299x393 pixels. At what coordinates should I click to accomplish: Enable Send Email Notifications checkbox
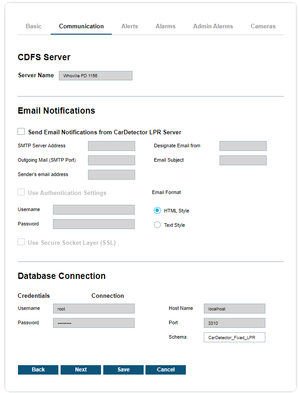click(21, 132)
